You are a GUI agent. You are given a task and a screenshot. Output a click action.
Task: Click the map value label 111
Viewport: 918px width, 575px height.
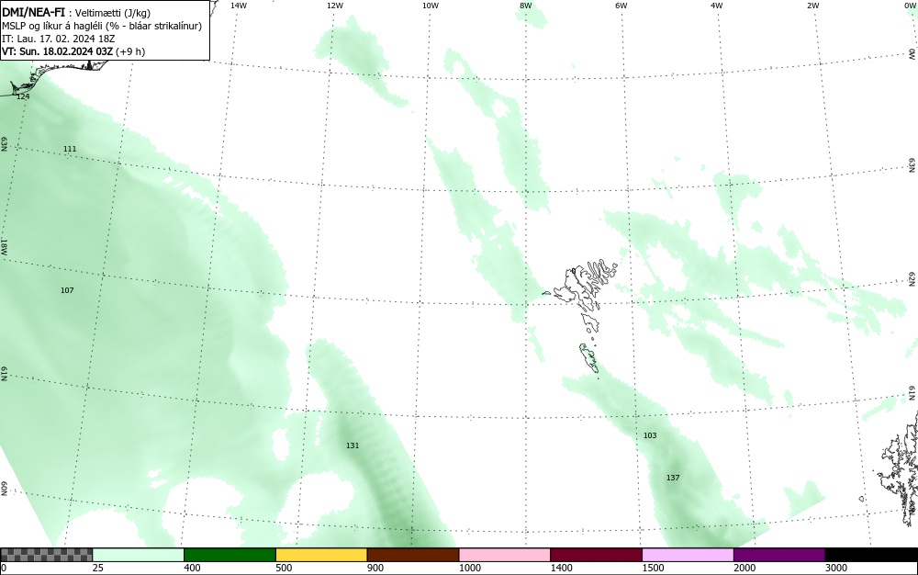[70, 149]
